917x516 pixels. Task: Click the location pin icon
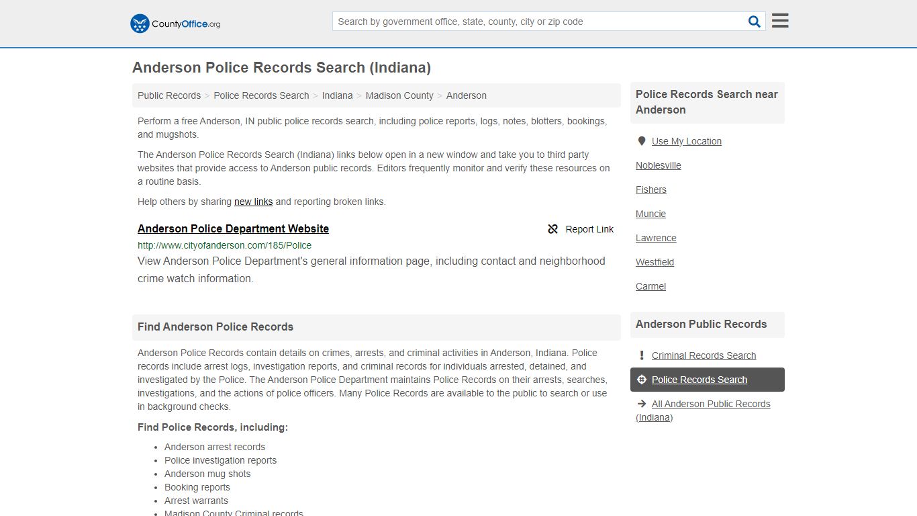(x=642, y=141)
